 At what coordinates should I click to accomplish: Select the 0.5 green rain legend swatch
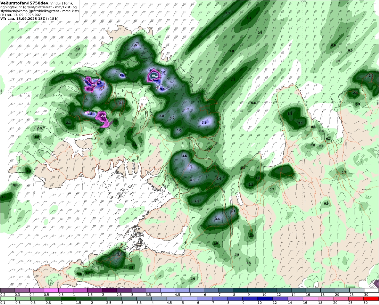click(x=38, y=299)
